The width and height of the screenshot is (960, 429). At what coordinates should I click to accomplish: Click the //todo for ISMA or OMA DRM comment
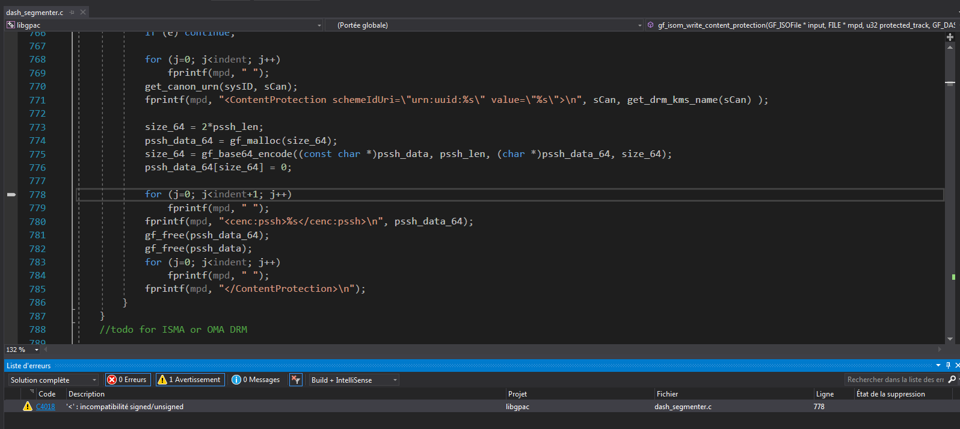[x=173, y=330]
